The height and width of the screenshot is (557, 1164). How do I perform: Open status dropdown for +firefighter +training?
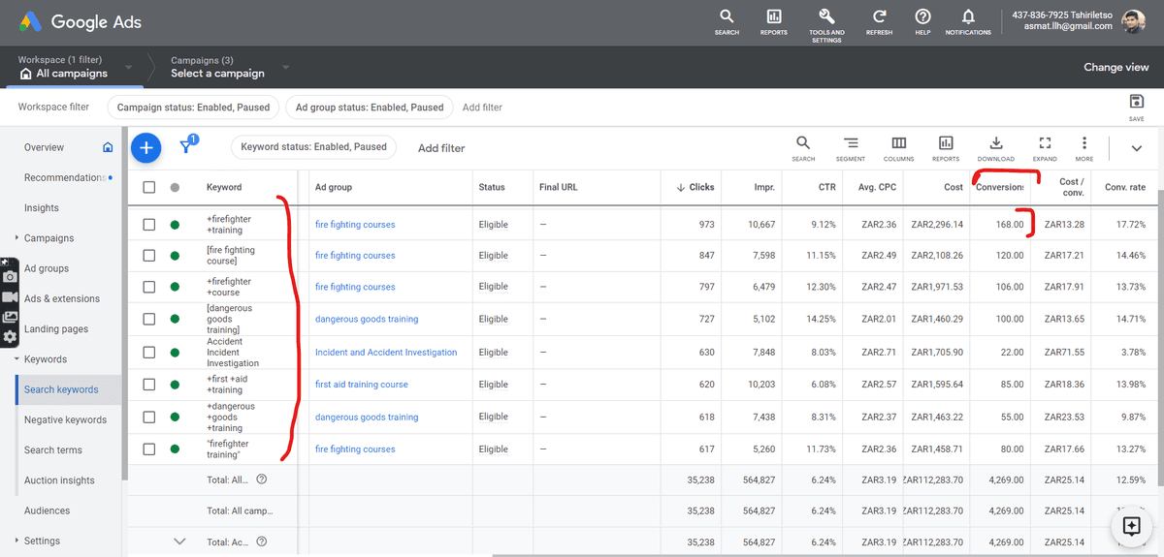pos(175,225)
